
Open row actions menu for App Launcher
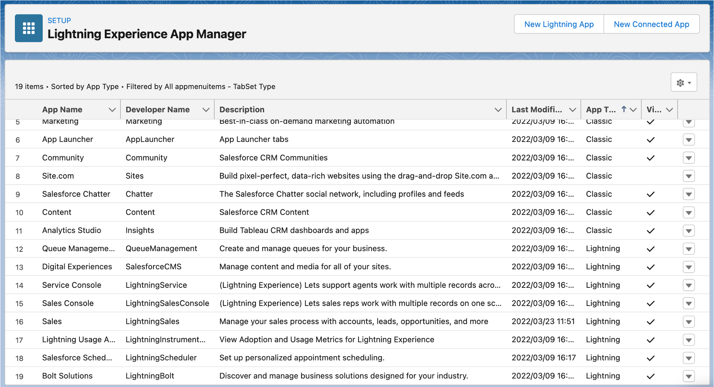[689, 140]
